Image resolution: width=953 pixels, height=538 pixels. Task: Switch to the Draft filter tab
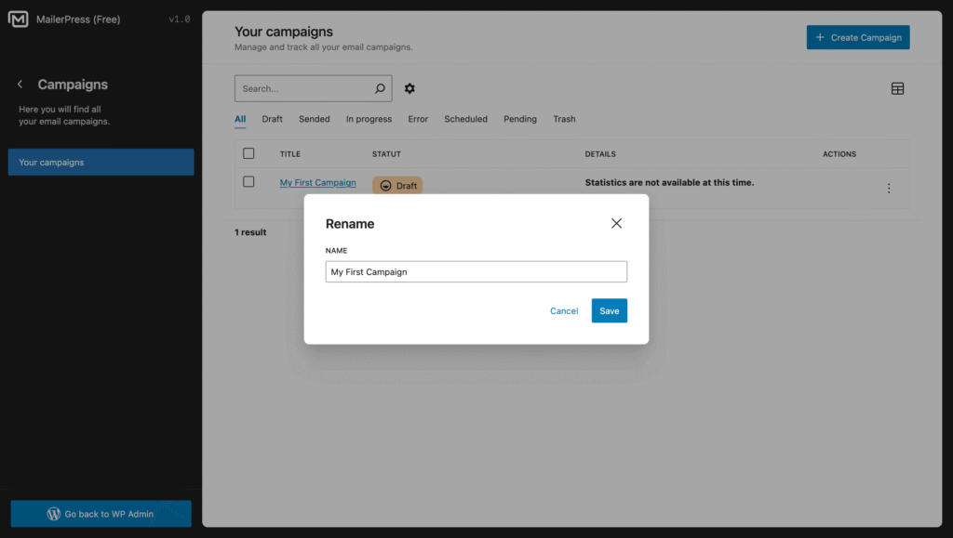[x=272, y=119]
